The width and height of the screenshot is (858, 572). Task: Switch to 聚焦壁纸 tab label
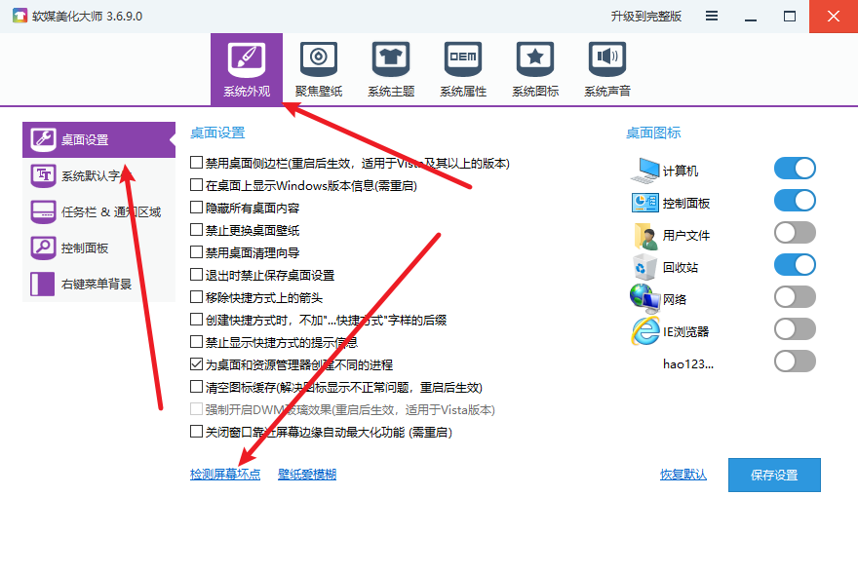(x=319, y=92)
